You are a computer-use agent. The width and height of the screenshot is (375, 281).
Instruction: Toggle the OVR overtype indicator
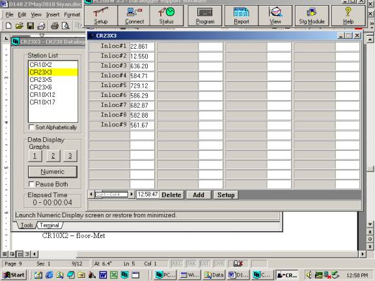(219, 263)
